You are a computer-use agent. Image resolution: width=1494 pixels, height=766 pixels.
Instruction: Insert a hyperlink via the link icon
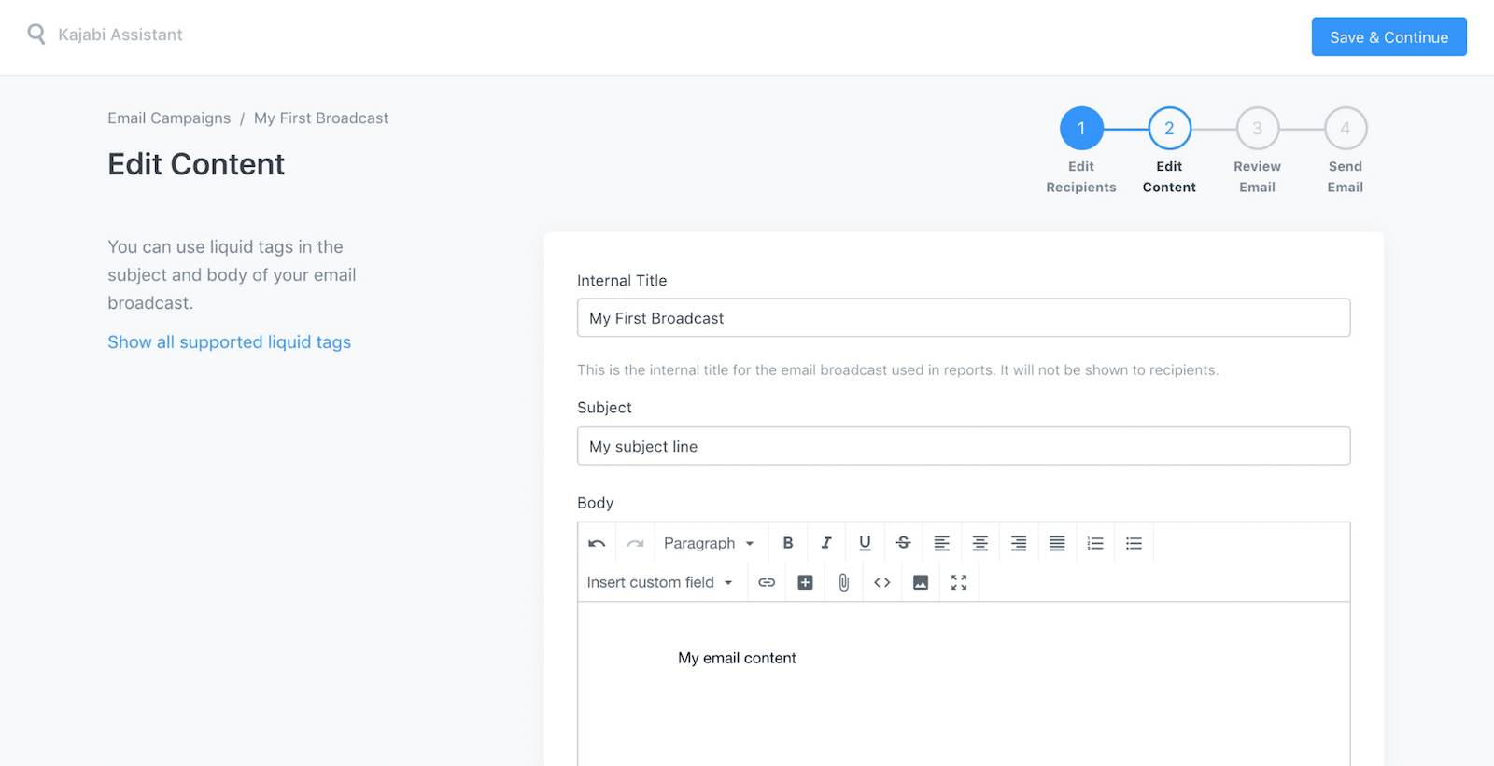[767, 582]
